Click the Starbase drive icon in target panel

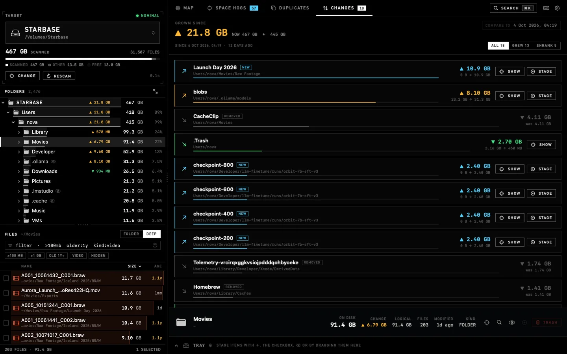point(15,33)
